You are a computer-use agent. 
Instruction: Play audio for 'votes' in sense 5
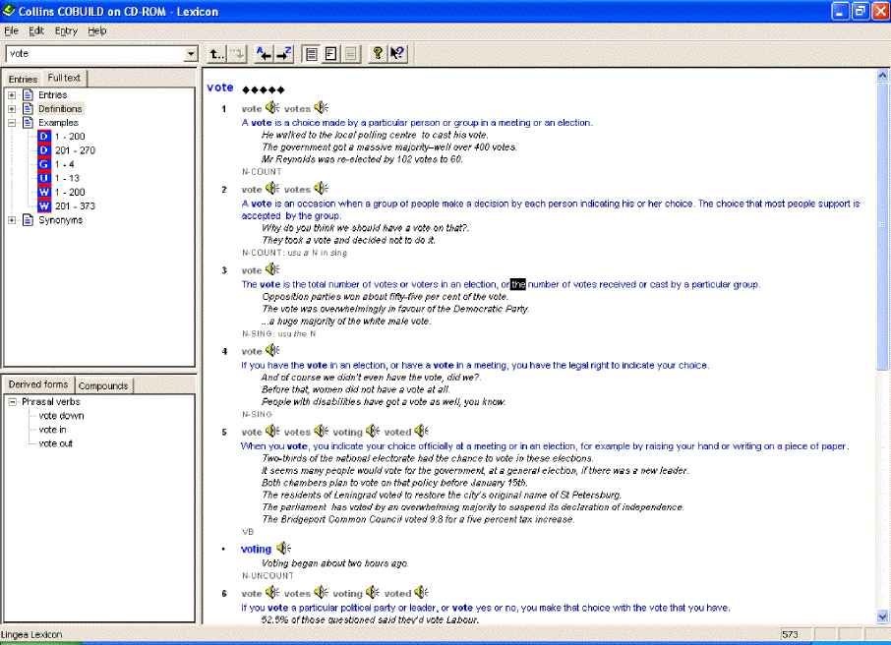321,431
